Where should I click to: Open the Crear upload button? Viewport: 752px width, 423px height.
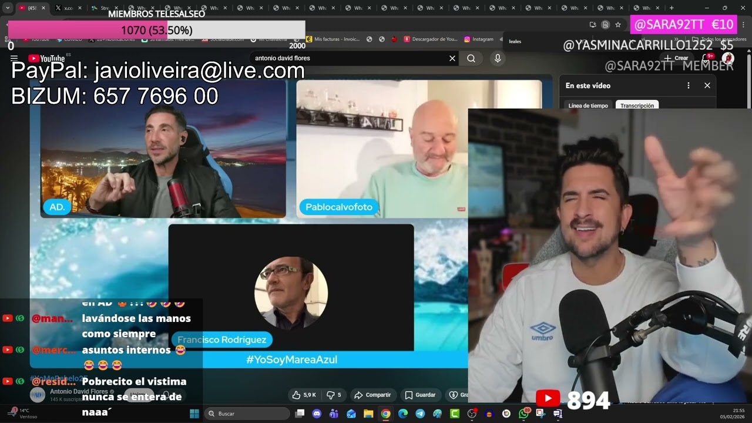(x=676, y=58)
